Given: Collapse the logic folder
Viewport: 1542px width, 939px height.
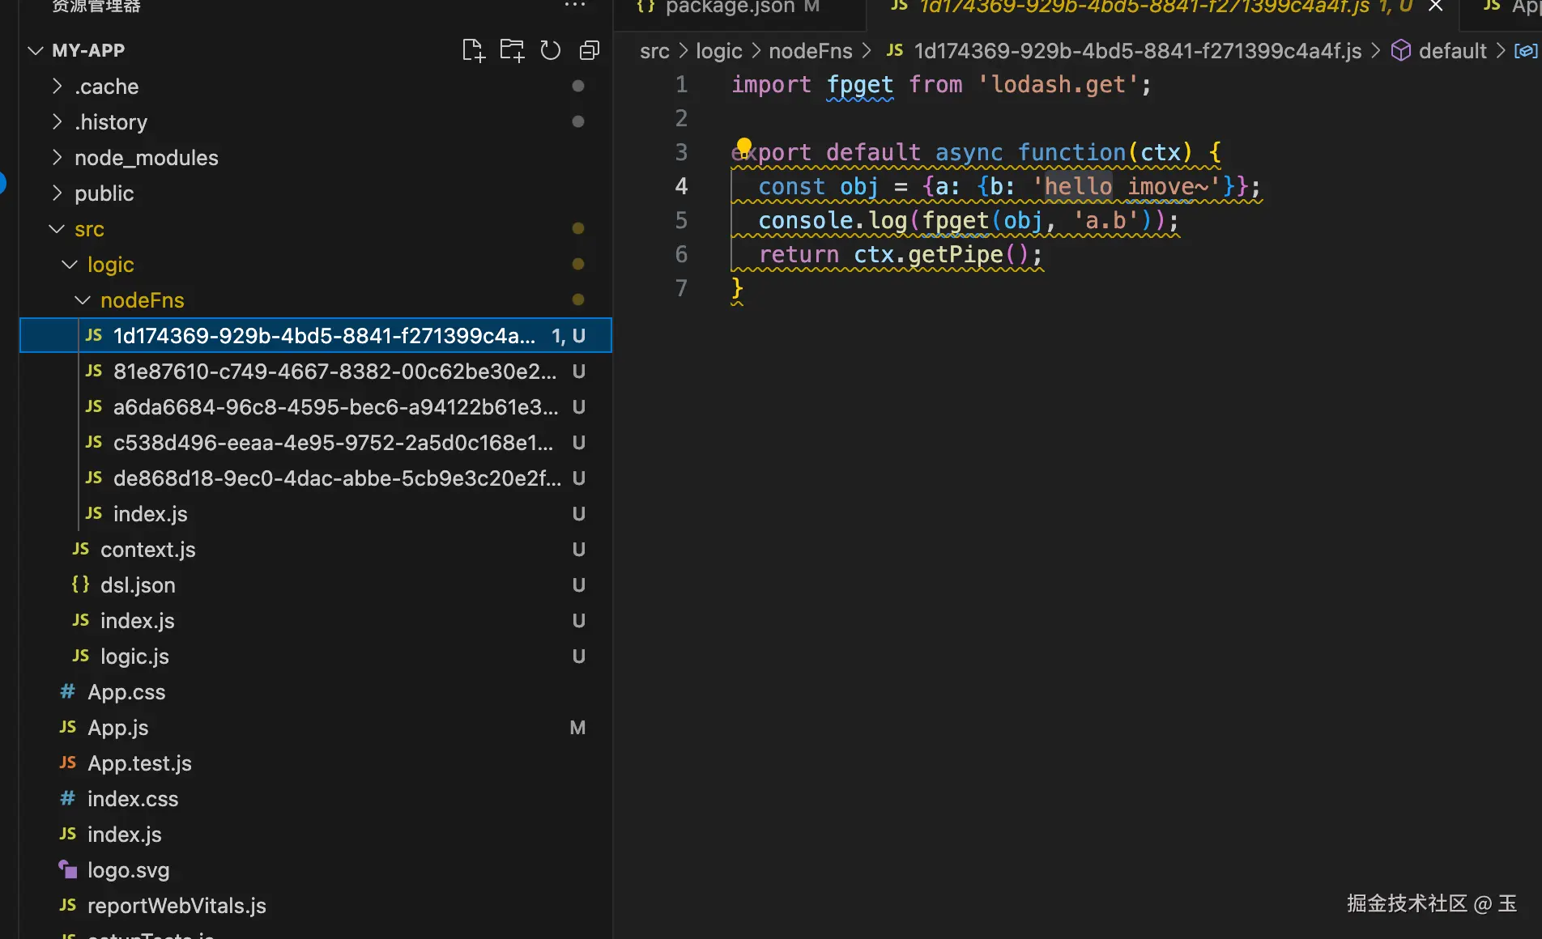Looking at the screenshot, I should (70, 265).
